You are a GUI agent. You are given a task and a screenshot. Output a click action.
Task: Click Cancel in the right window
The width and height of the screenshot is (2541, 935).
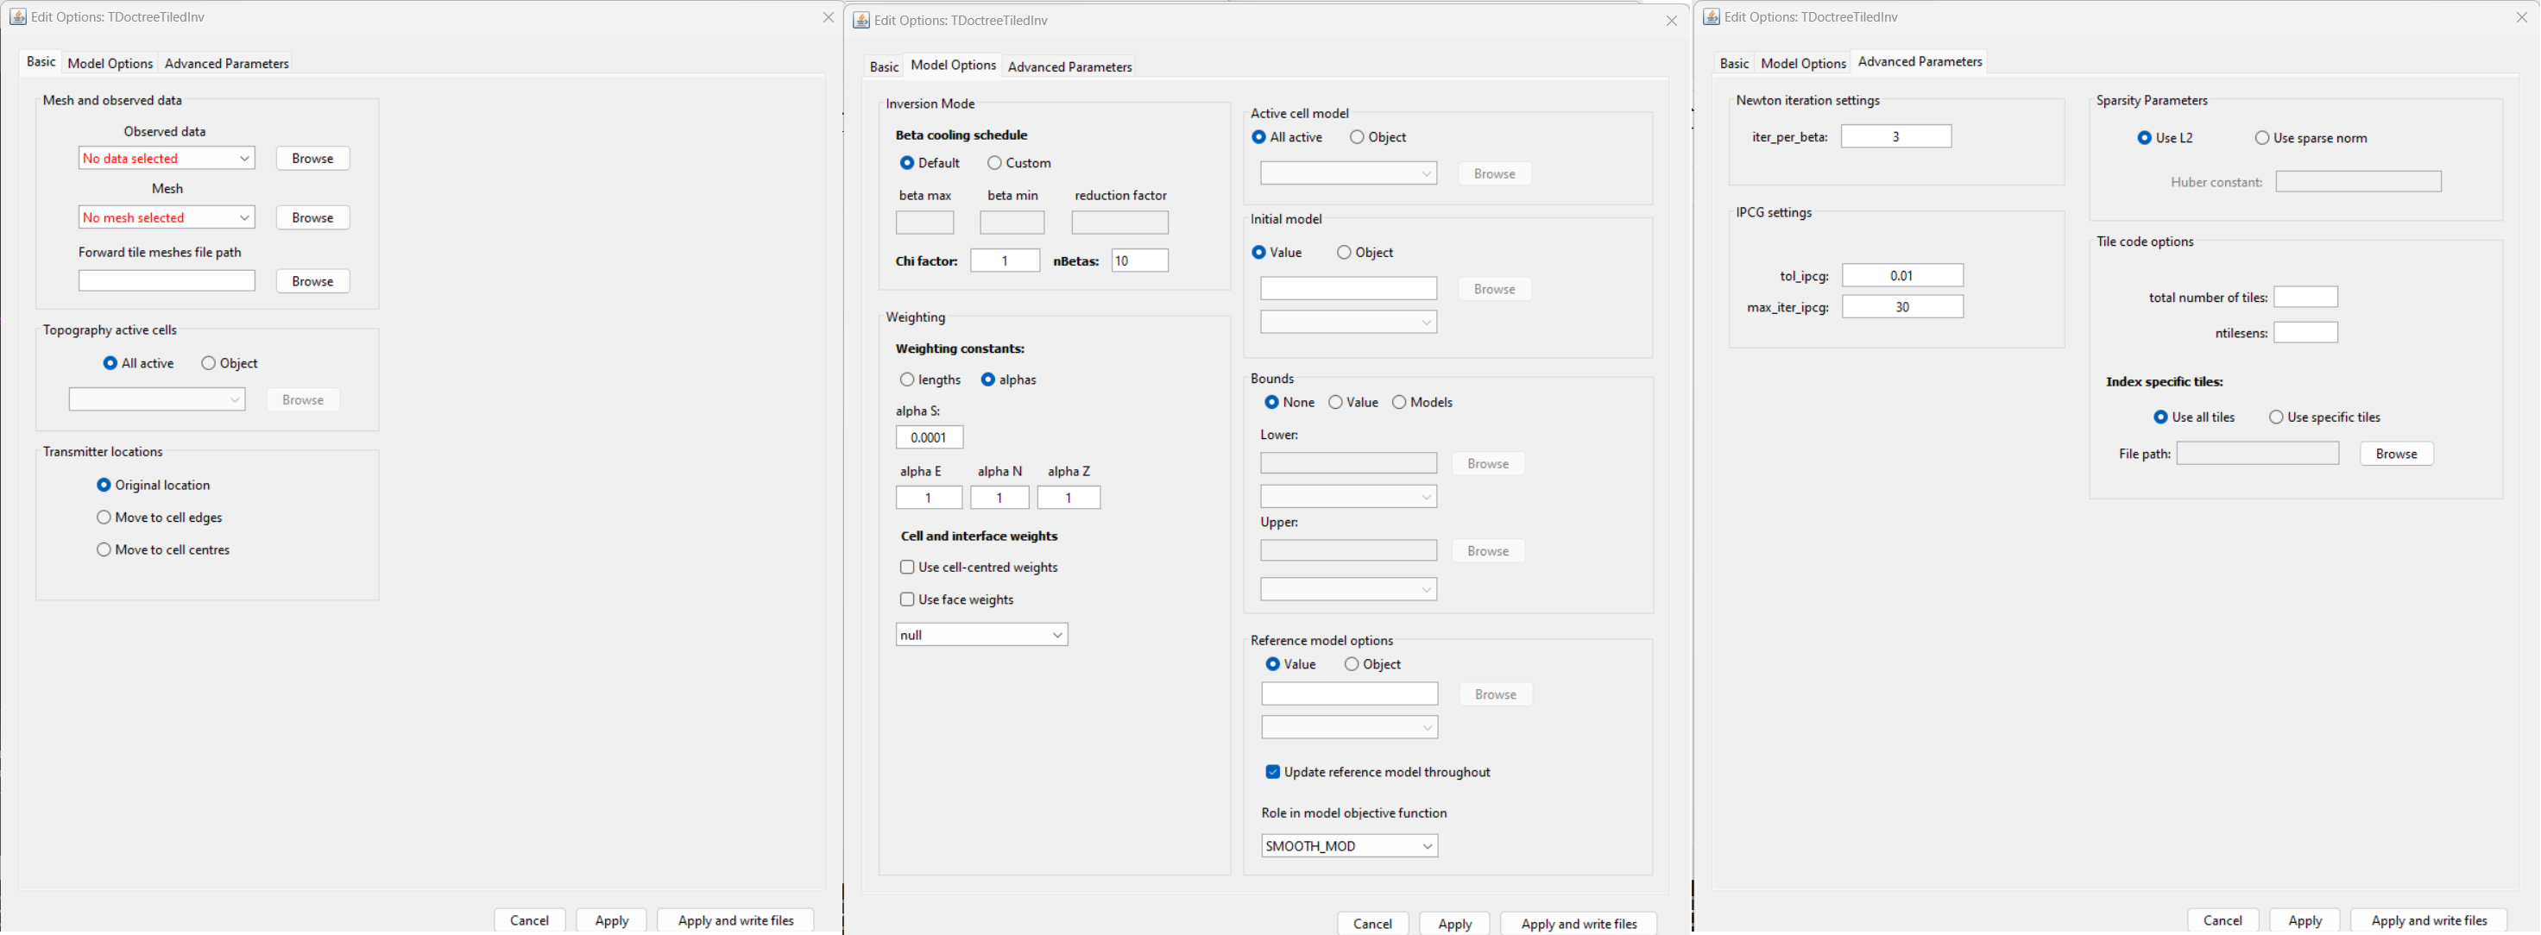tap(2223, 920)
